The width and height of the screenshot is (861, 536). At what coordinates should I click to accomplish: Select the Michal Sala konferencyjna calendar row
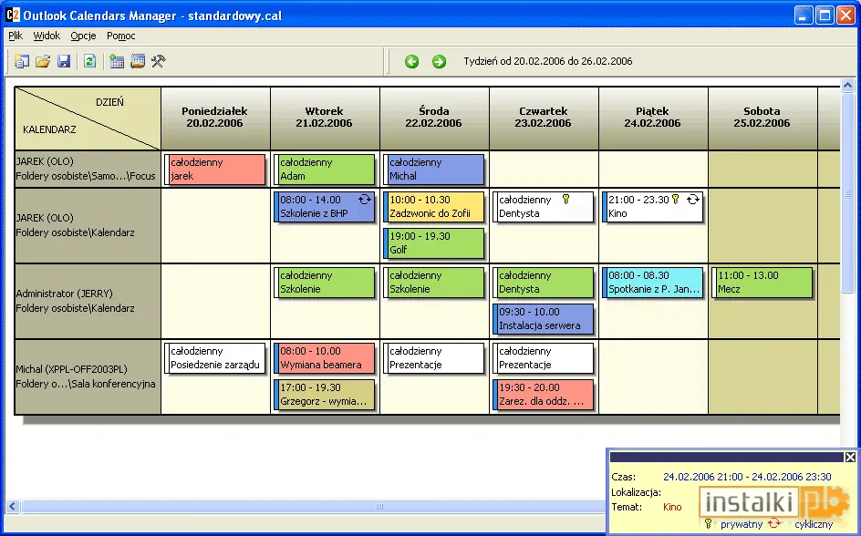click(x=88, y=376)
